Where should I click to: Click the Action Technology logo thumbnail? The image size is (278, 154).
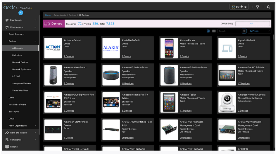pos(53,48)
